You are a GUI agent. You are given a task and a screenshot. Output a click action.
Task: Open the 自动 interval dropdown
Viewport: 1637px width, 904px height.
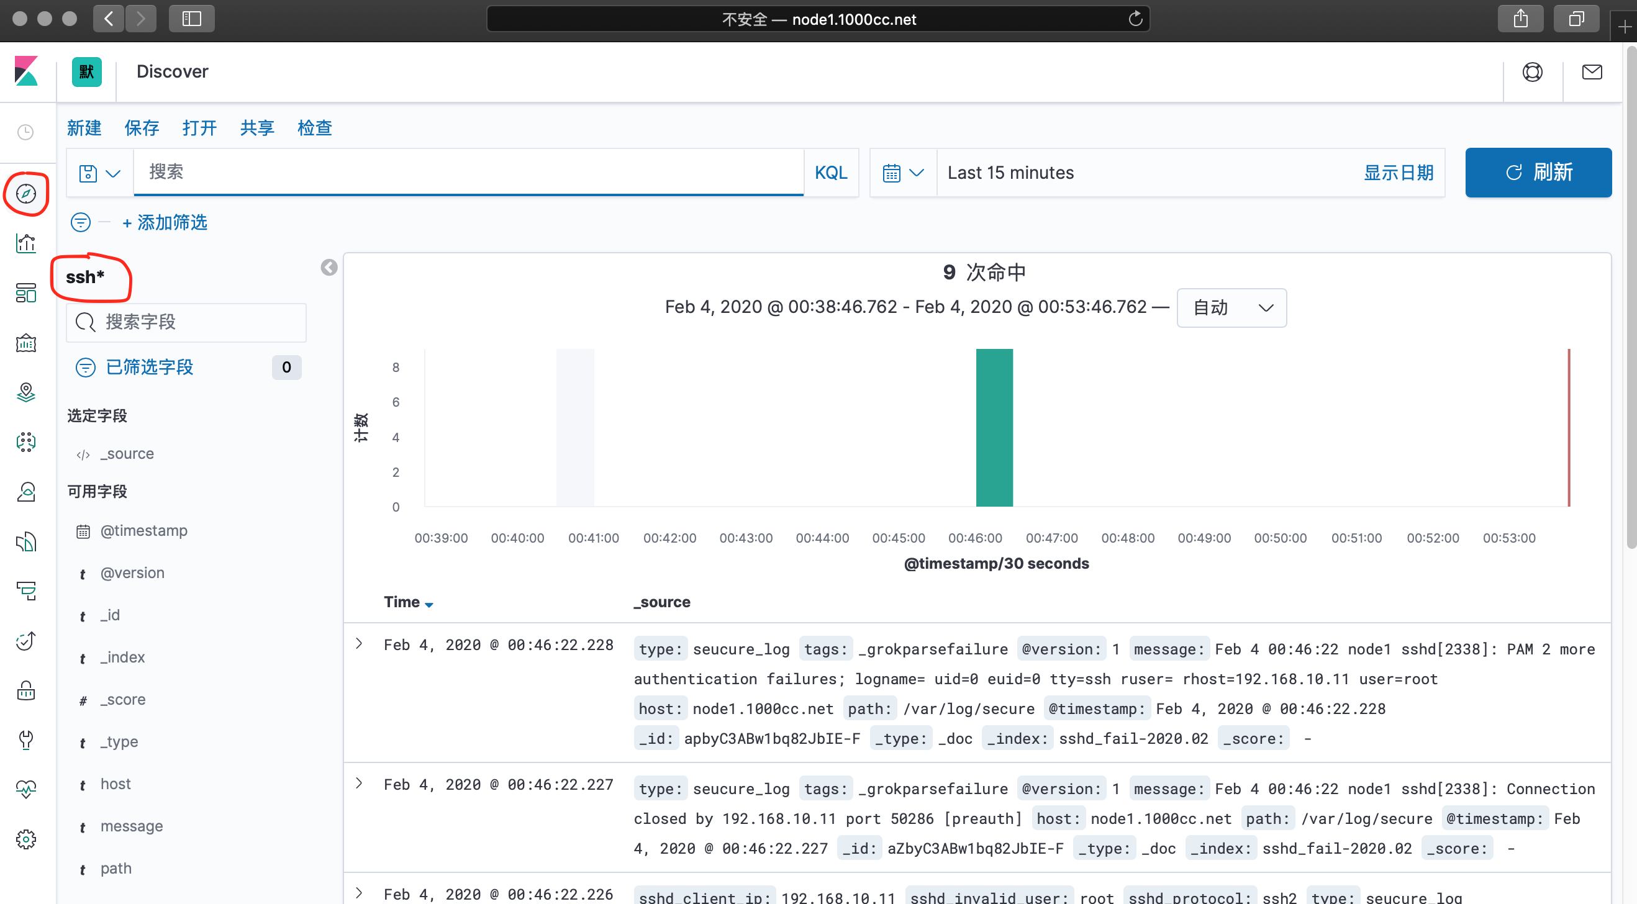[1231, 308]
